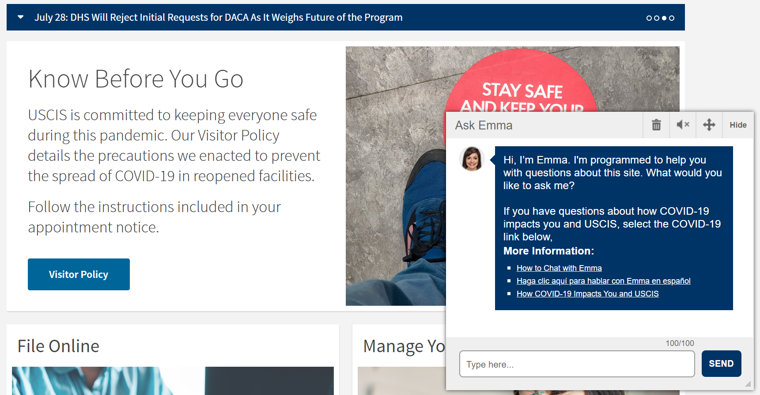Click the File Online card image
The height and width of the screenshot is (395, 760).
[173, 381]
